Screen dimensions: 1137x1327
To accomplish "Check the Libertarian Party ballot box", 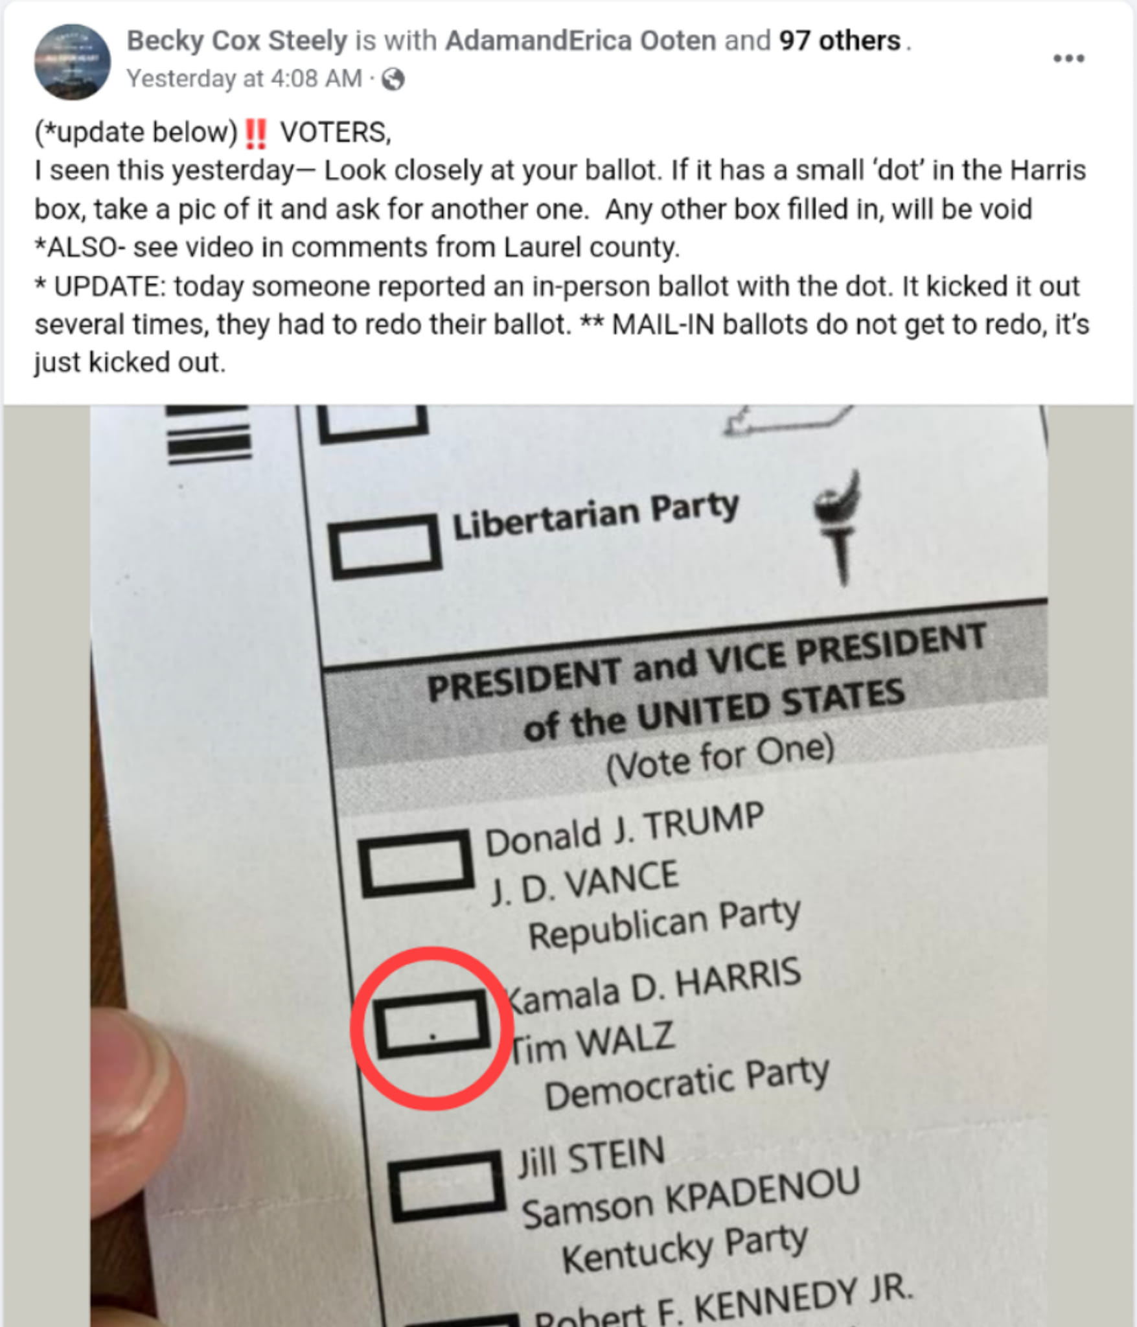I will coord(385,546).
